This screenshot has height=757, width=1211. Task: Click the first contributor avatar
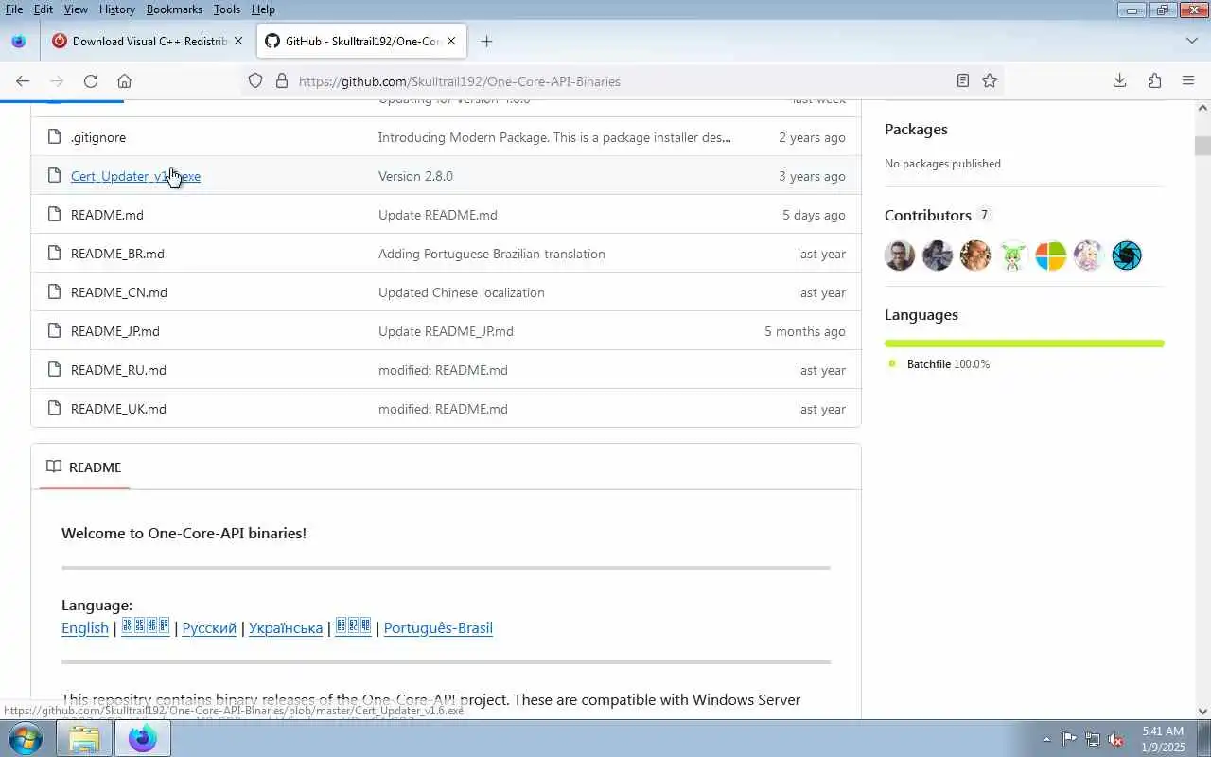coord(900,255)
